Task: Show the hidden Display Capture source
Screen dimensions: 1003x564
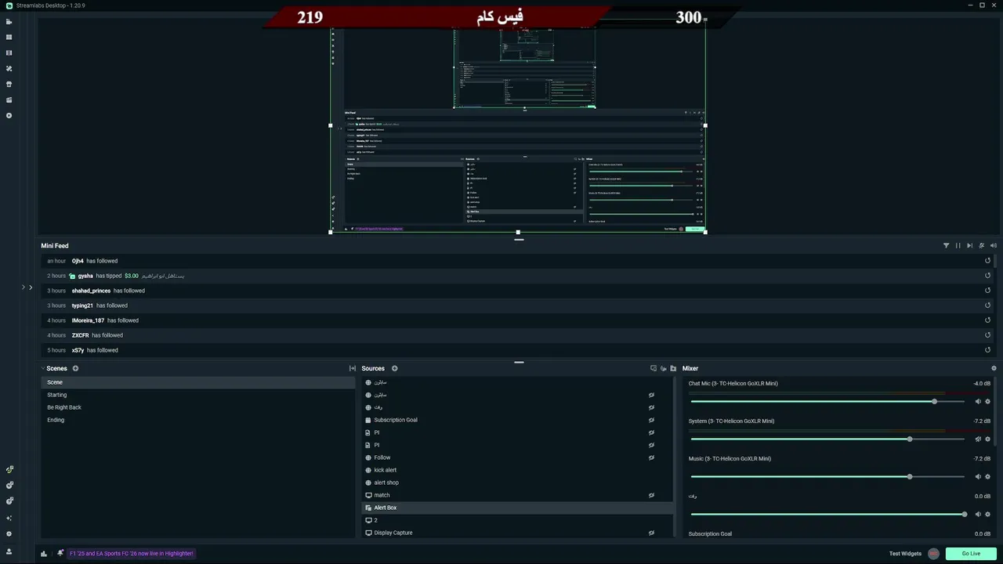Action: pyautogui.click(x=651, y=533)
